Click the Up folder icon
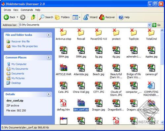 tap(33, 17)
